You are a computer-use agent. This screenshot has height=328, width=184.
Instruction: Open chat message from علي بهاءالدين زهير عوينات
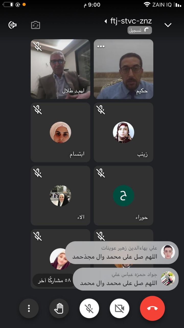coord(122,253)
